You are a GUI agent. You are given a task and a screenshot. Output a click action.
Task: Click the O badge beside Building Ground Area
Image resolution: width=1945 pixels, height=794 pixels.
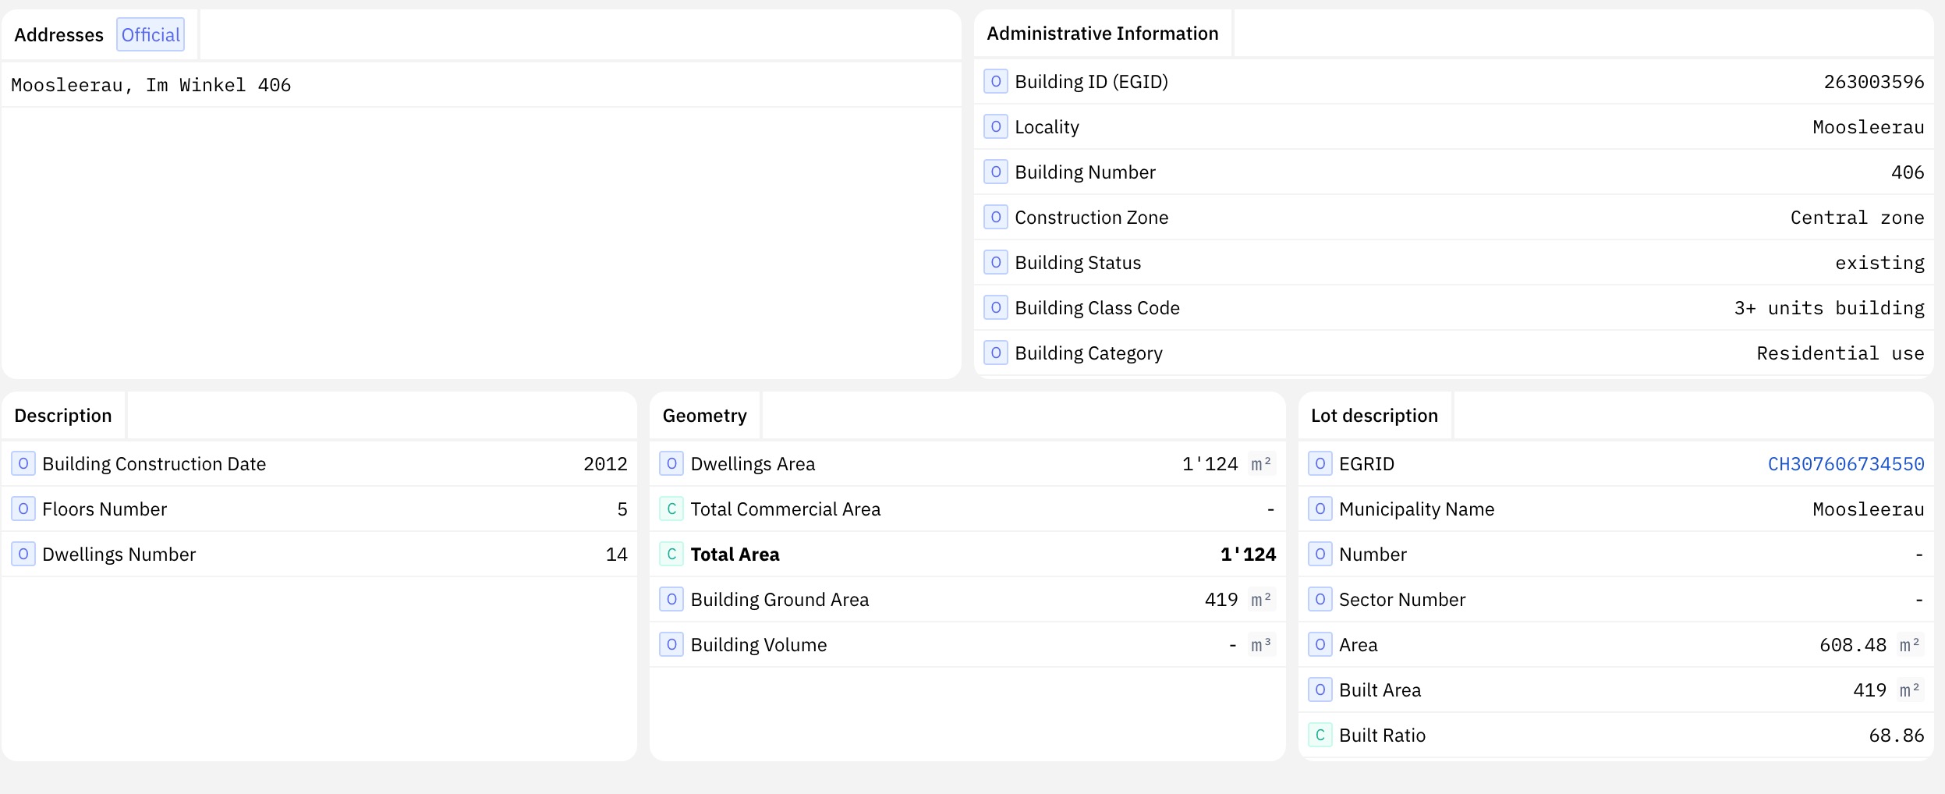click(x=671, y=599)
